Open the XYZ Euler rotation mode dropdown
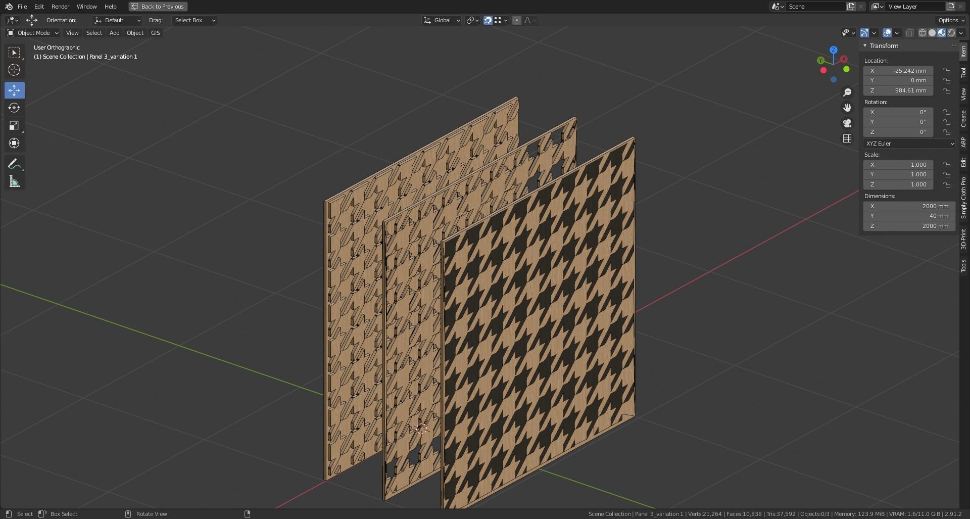 coord(909,144)
